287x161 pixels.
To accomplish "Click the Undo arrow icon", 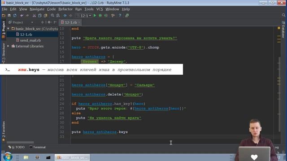I will coord(22,16).
